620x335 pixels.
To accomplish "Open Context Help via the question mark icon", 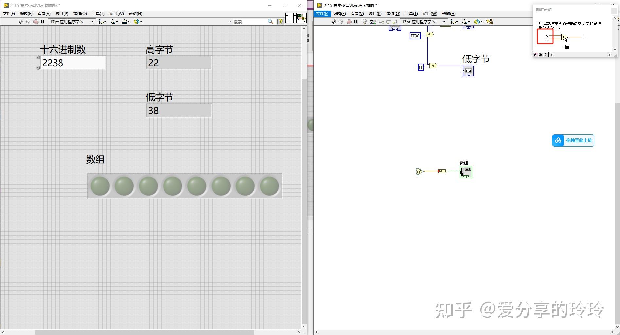I will tap(281, 22).
